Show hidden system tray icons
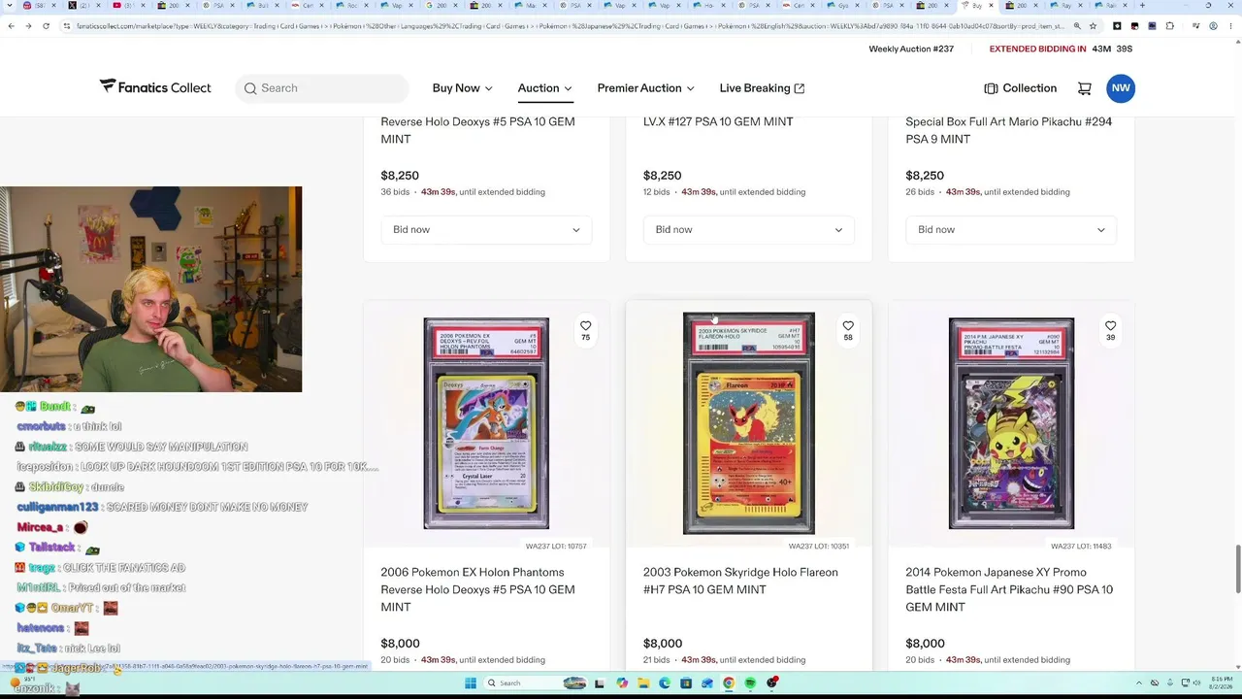The width and height of the screenshot is (1242, 699). point(1141,683)
